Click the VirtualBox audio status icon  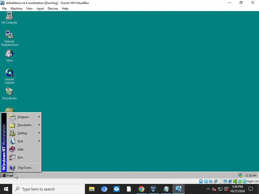pyautogui.click(x=211, y=181)
